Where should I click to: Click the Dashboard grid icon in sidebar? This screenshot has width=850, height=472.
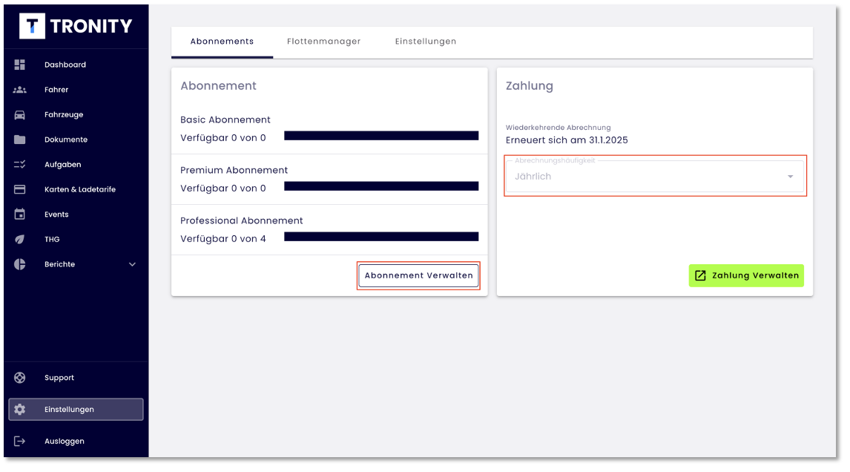pos(20,65)
